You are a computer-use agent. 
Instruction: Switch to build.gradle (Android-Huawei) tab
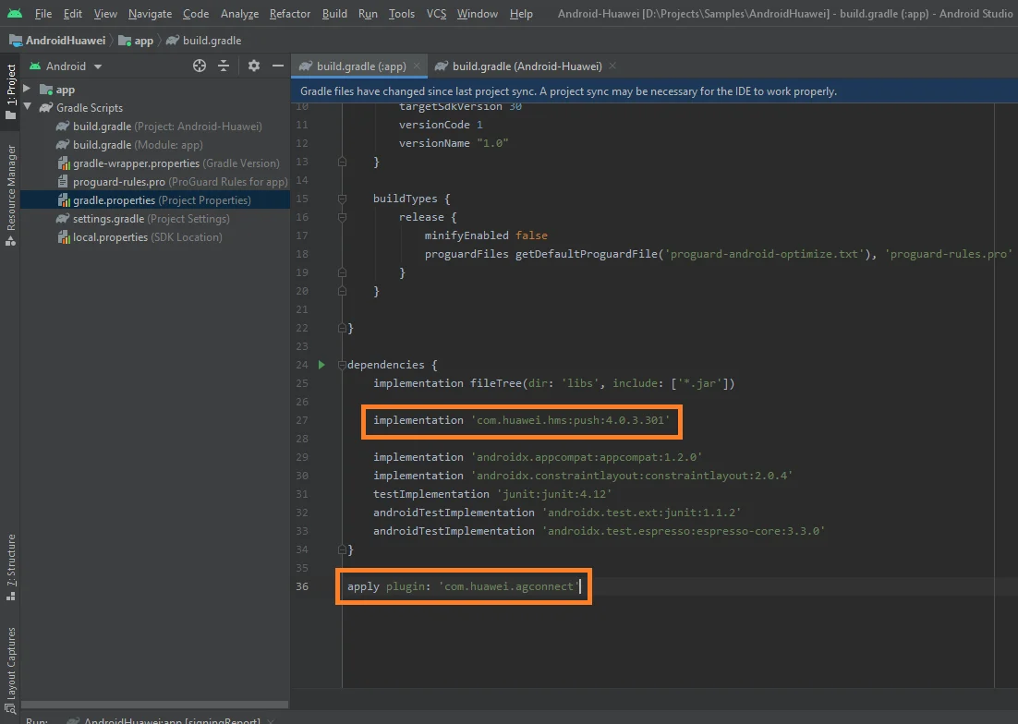527,66
